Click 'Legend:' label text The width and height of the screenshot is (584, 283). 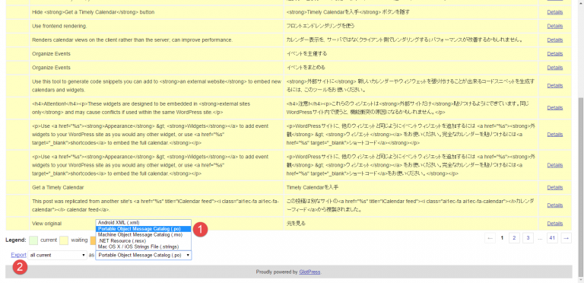15,240
